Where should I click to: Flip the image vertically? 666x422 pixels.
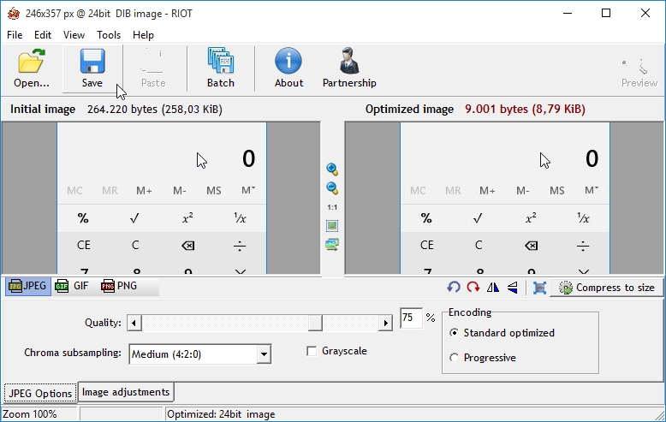(513, 288)
